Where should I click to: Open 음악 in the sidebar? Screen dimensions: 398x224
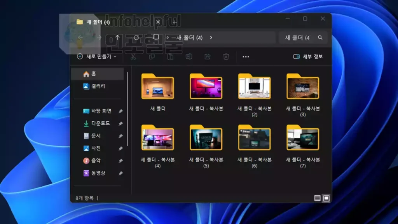point(97,161)
